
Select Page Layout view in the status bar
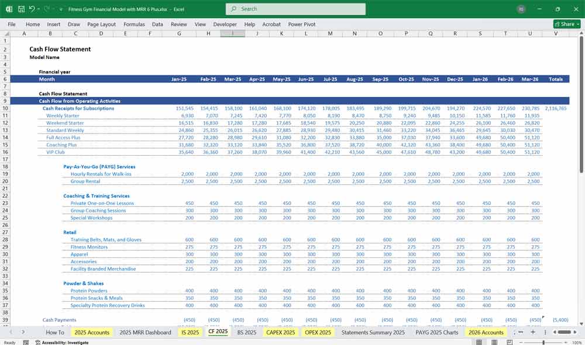[495, 342]
